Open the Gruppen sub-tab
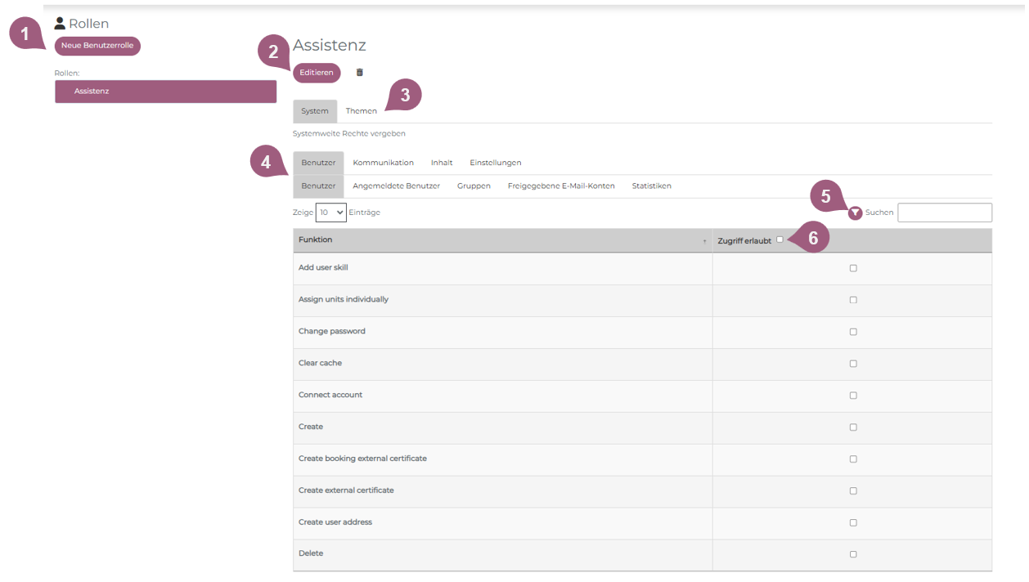The height and width of the screenshot is (582, 1029). [474, 186]
